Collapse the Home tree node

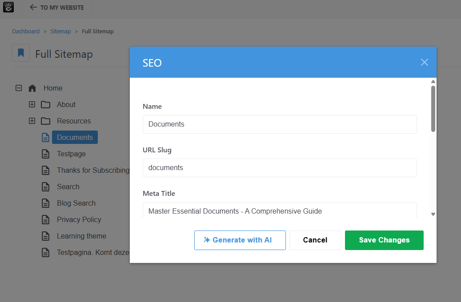tap(19, 88)
